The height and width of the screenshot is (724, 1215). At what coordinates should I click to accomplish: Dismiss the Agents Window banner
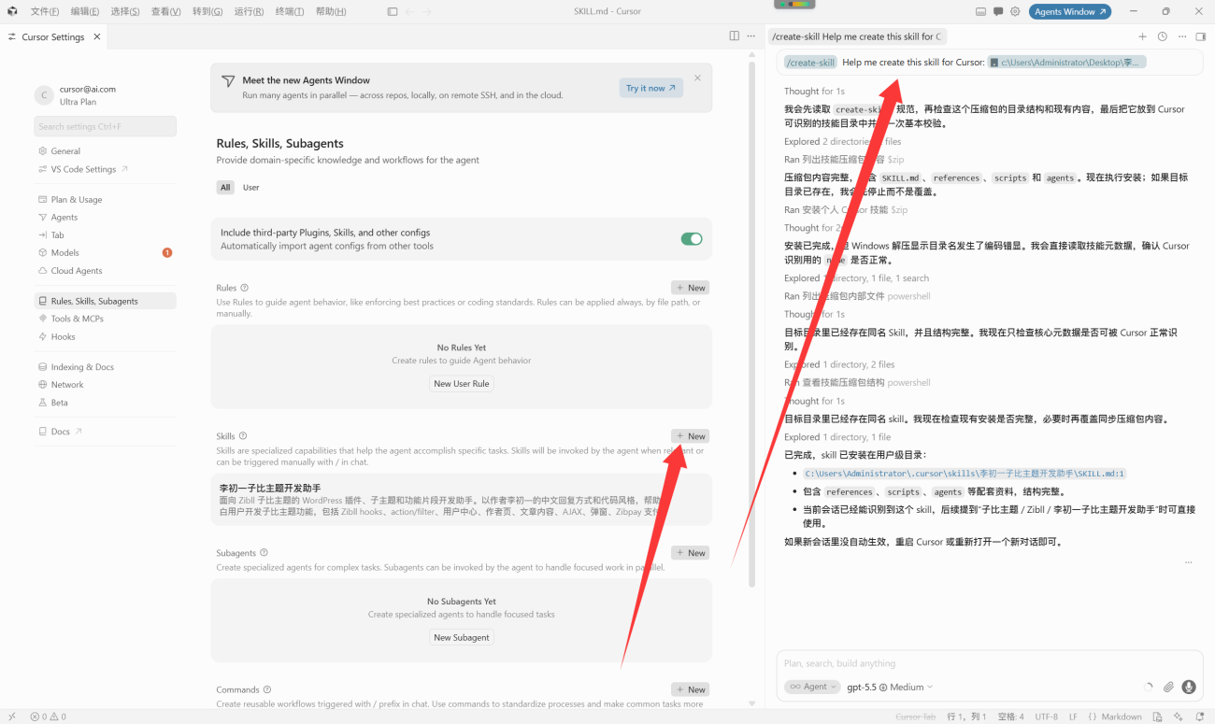[697, 78]
